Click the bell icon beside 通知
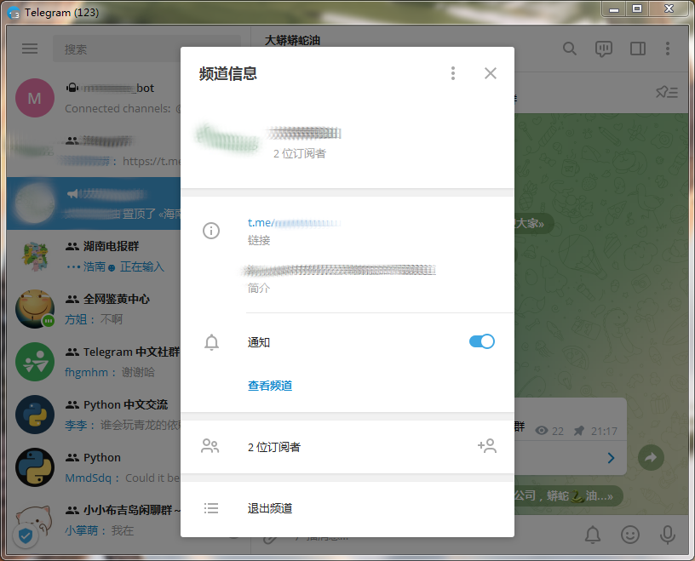Screen dimensions: 695x561 pos(211,342)
